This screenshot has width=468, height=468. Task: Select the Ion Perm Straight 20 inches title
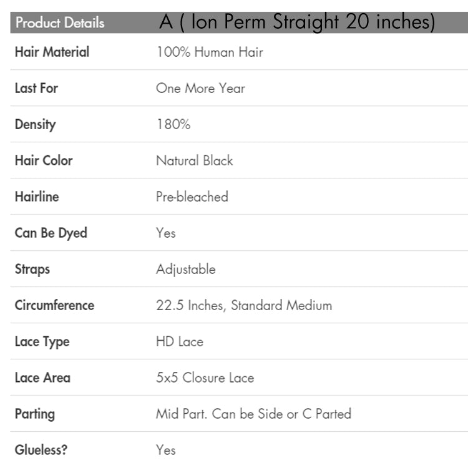(297, 22)
